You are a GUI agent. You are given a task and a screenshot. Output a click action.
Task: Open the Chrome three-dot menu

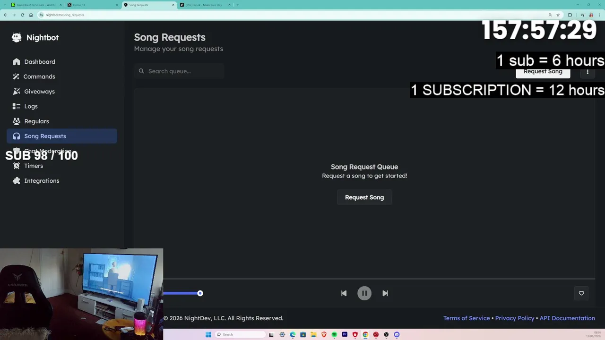point(599,15)
